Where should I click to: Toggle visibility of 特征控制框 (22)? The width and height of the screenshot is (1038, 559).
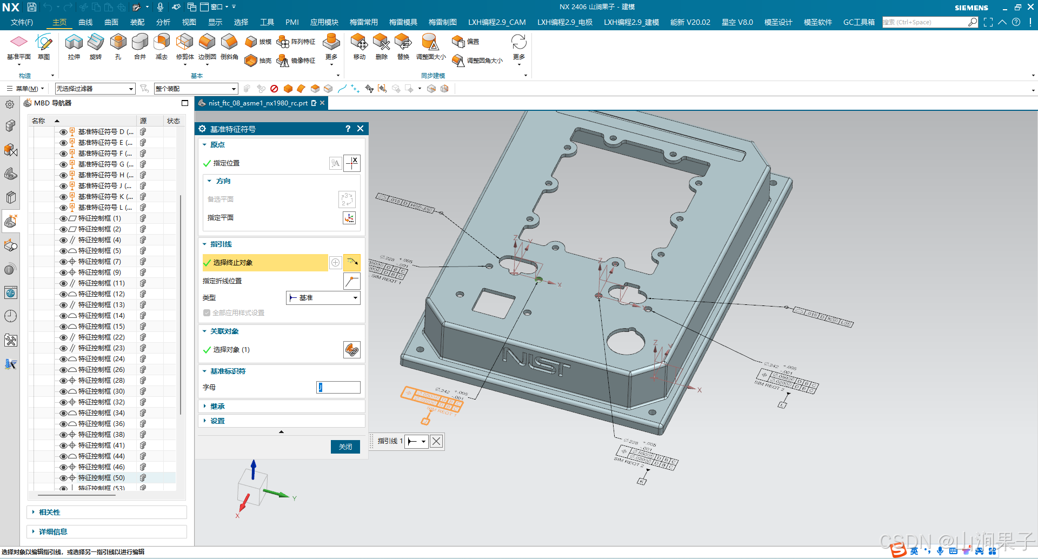point(63,337)
